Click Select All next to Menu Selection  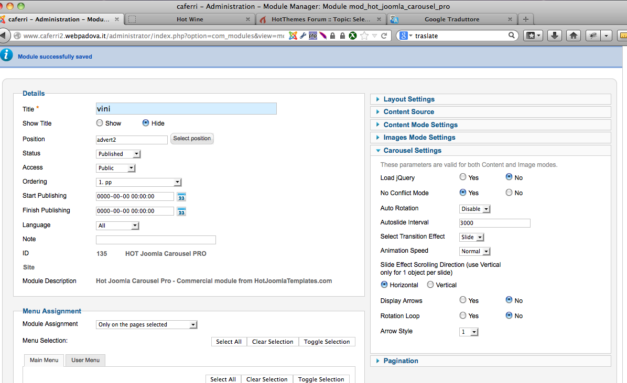point(229,342)
